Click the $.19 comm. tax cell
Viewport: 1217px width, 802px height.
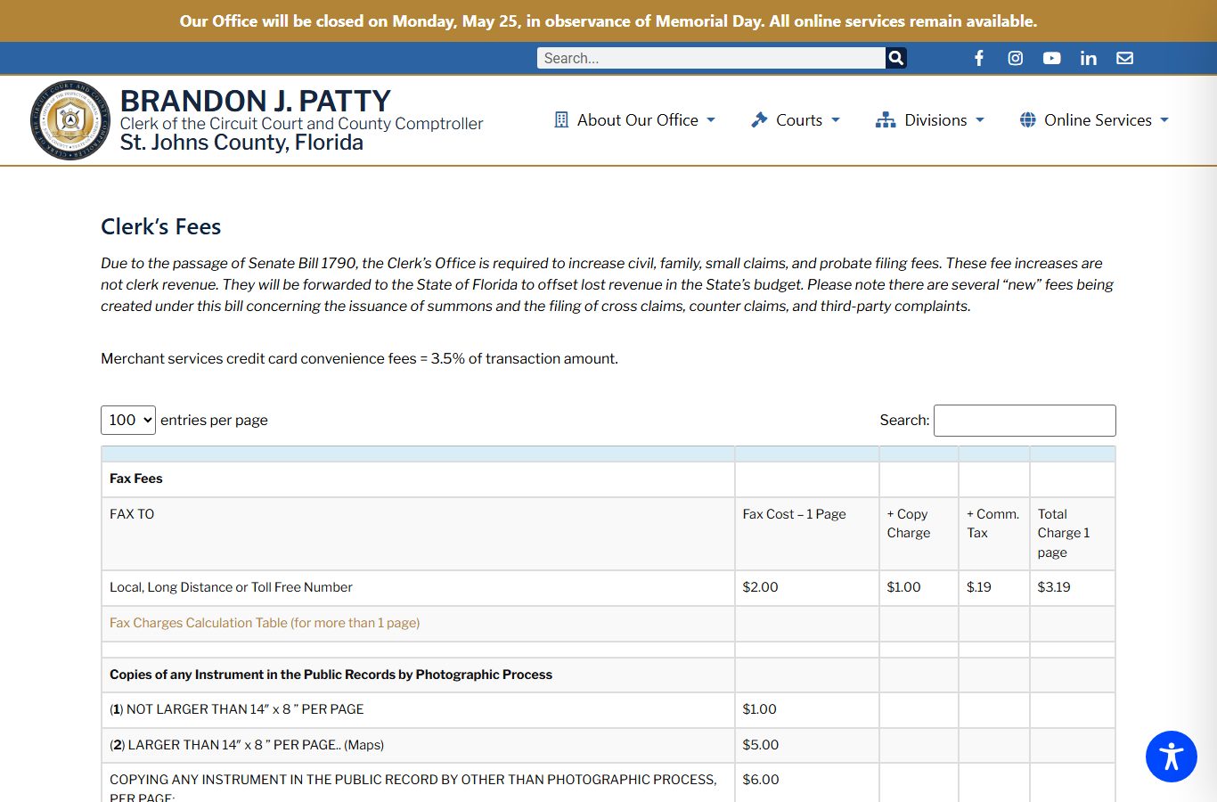pyautogui.click(x=994, y=587)
